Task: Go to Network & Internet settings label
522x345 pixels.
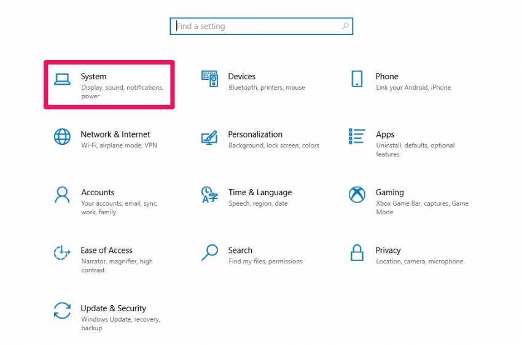Action: click(x=115, y=134)
